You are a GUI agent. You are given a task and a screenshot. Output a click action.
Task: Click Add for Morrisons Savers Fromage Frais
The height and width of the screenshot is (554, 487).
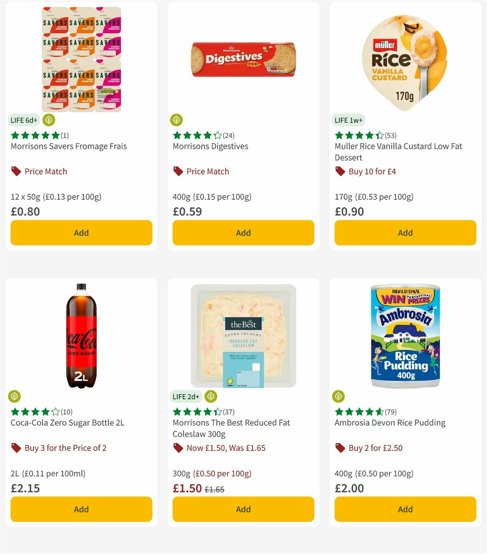point(81,233)
